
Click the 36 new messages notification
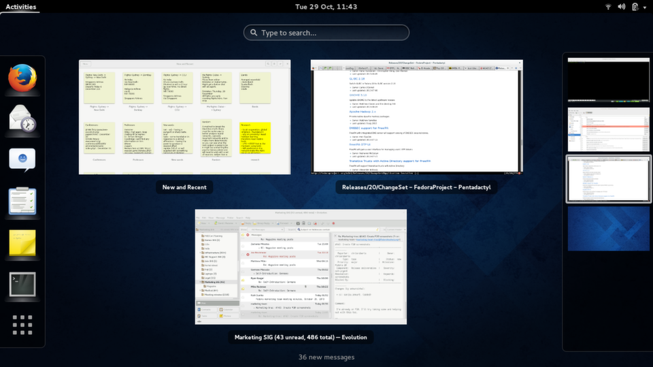pyautogui.click(x=326, y=357)
